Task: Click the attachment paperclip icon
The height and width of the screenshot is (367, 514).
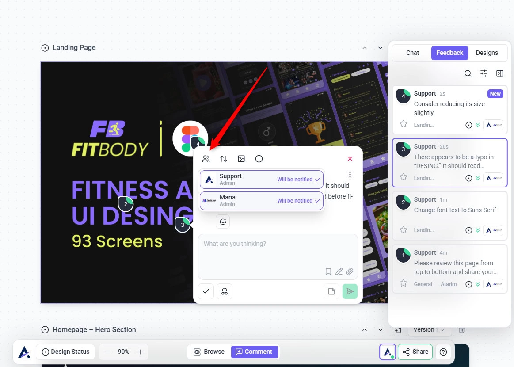Action: (x=350, y=271)
